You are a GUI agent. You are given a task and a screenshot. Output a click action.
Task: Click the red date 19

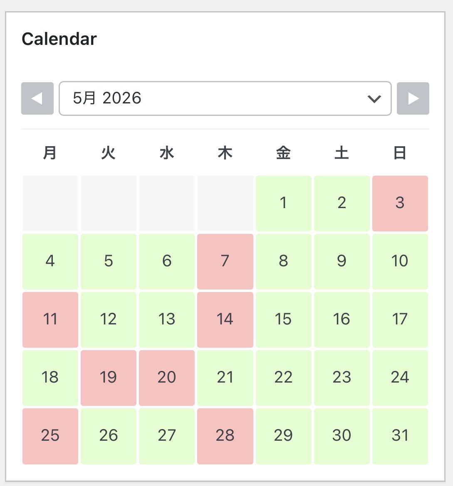[x=109, y=378]
